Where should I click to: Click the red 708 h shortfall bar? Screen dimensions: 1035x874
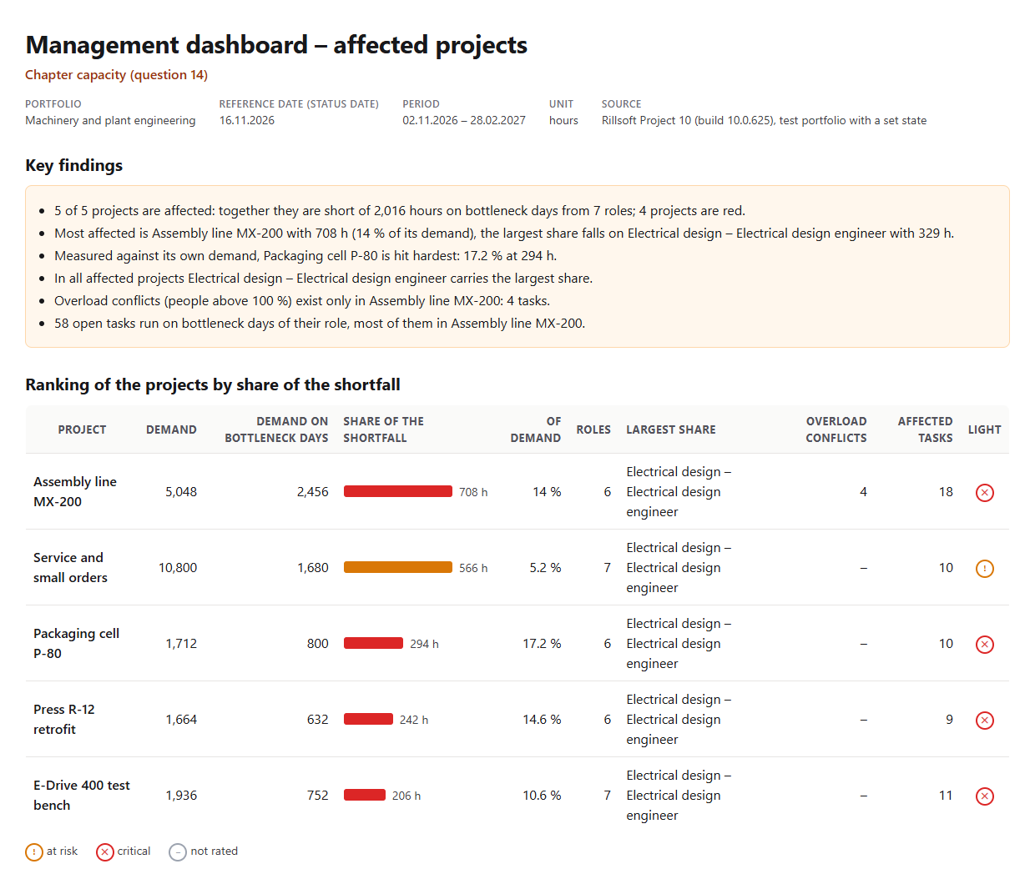click(398, 492)
